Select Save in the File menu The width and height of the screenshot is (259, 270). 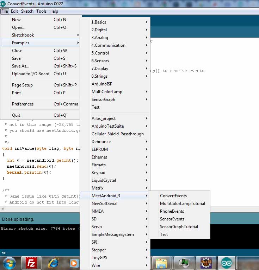[x=40, y=58]
